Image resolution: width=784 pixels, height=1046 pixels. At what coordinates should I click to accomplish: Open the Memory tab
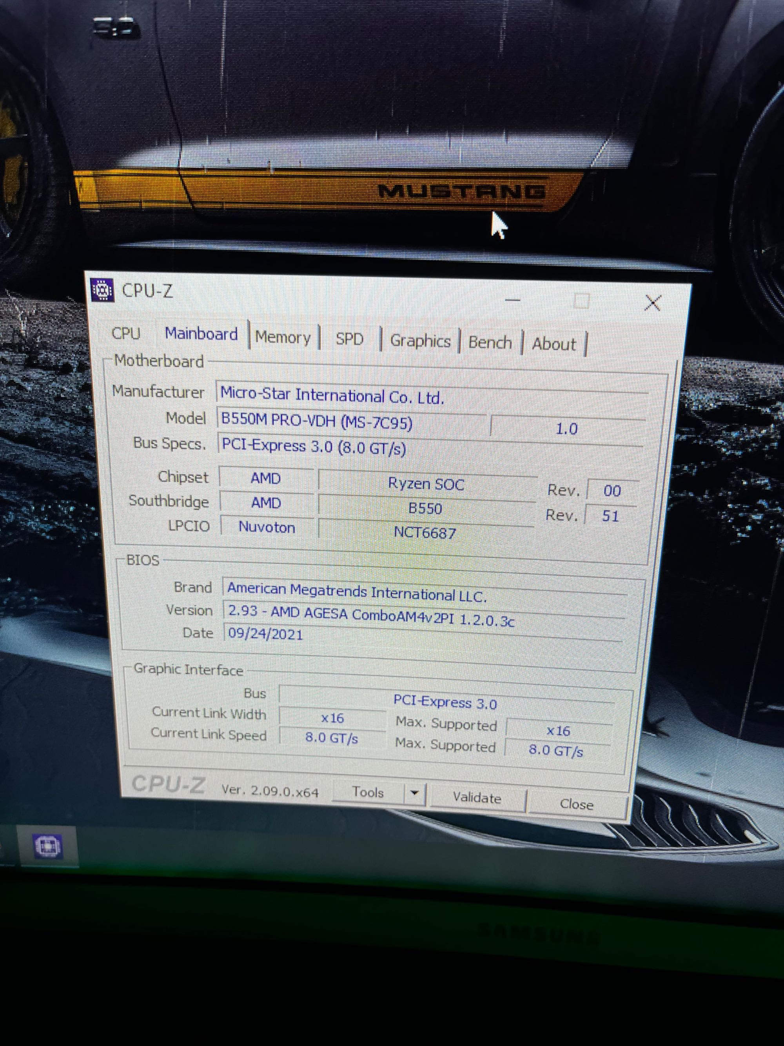tap(283, 338)
